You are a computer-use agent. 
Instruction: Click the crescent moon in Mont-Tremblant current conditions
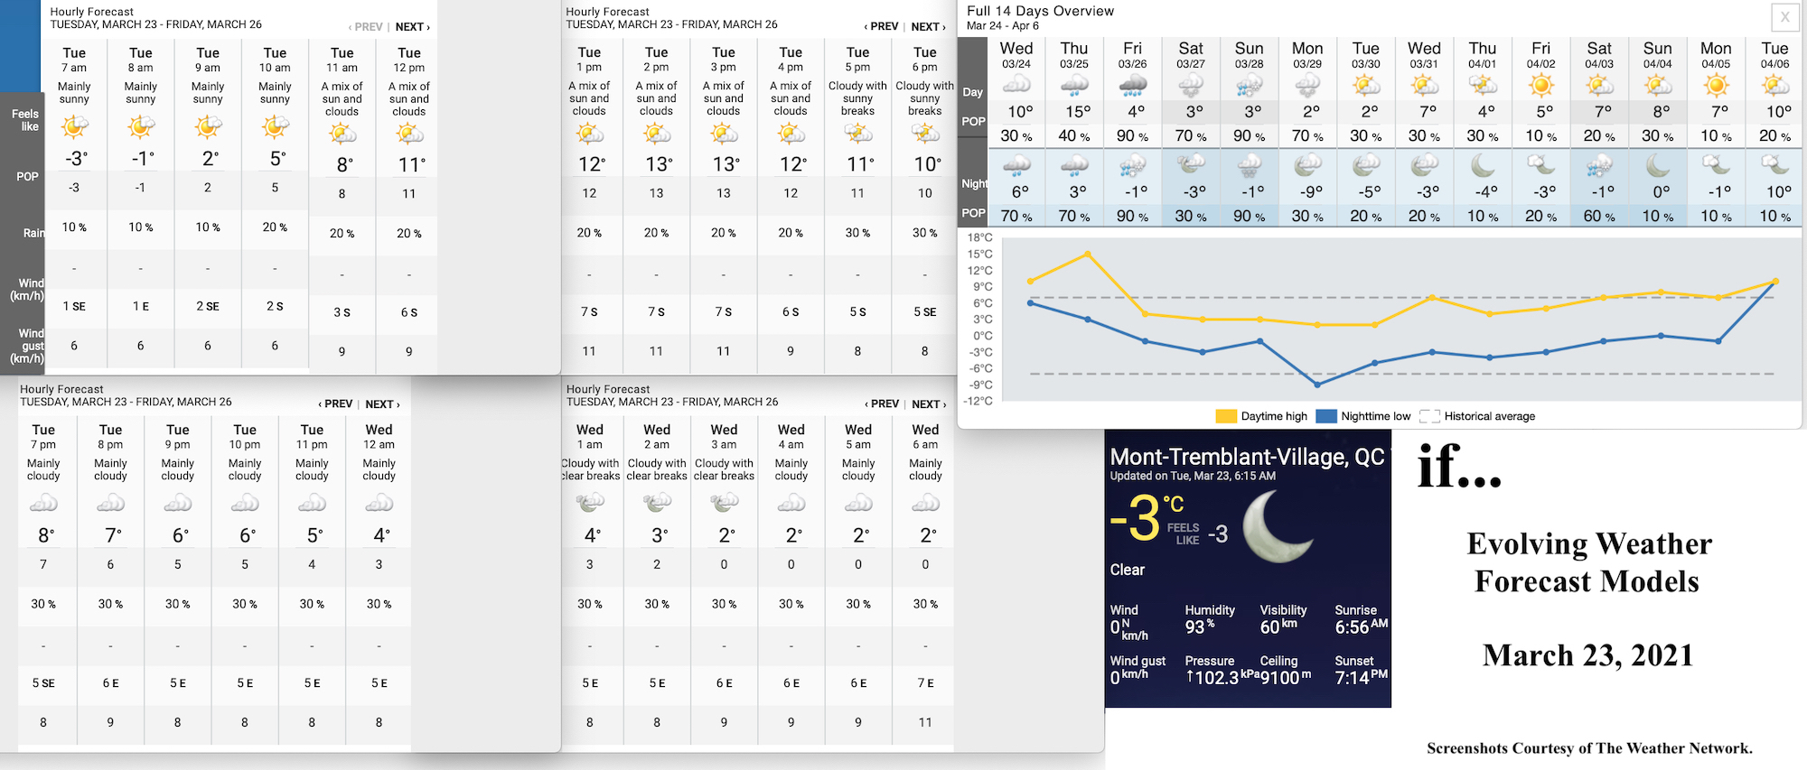tap(1278, 526)
